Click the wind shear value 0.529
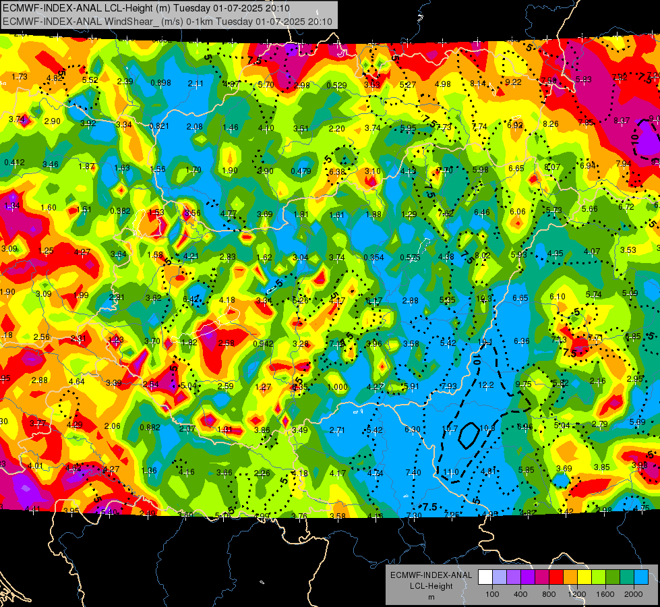Viewport: 660px width, 607px height. click(x=336, y=86)
